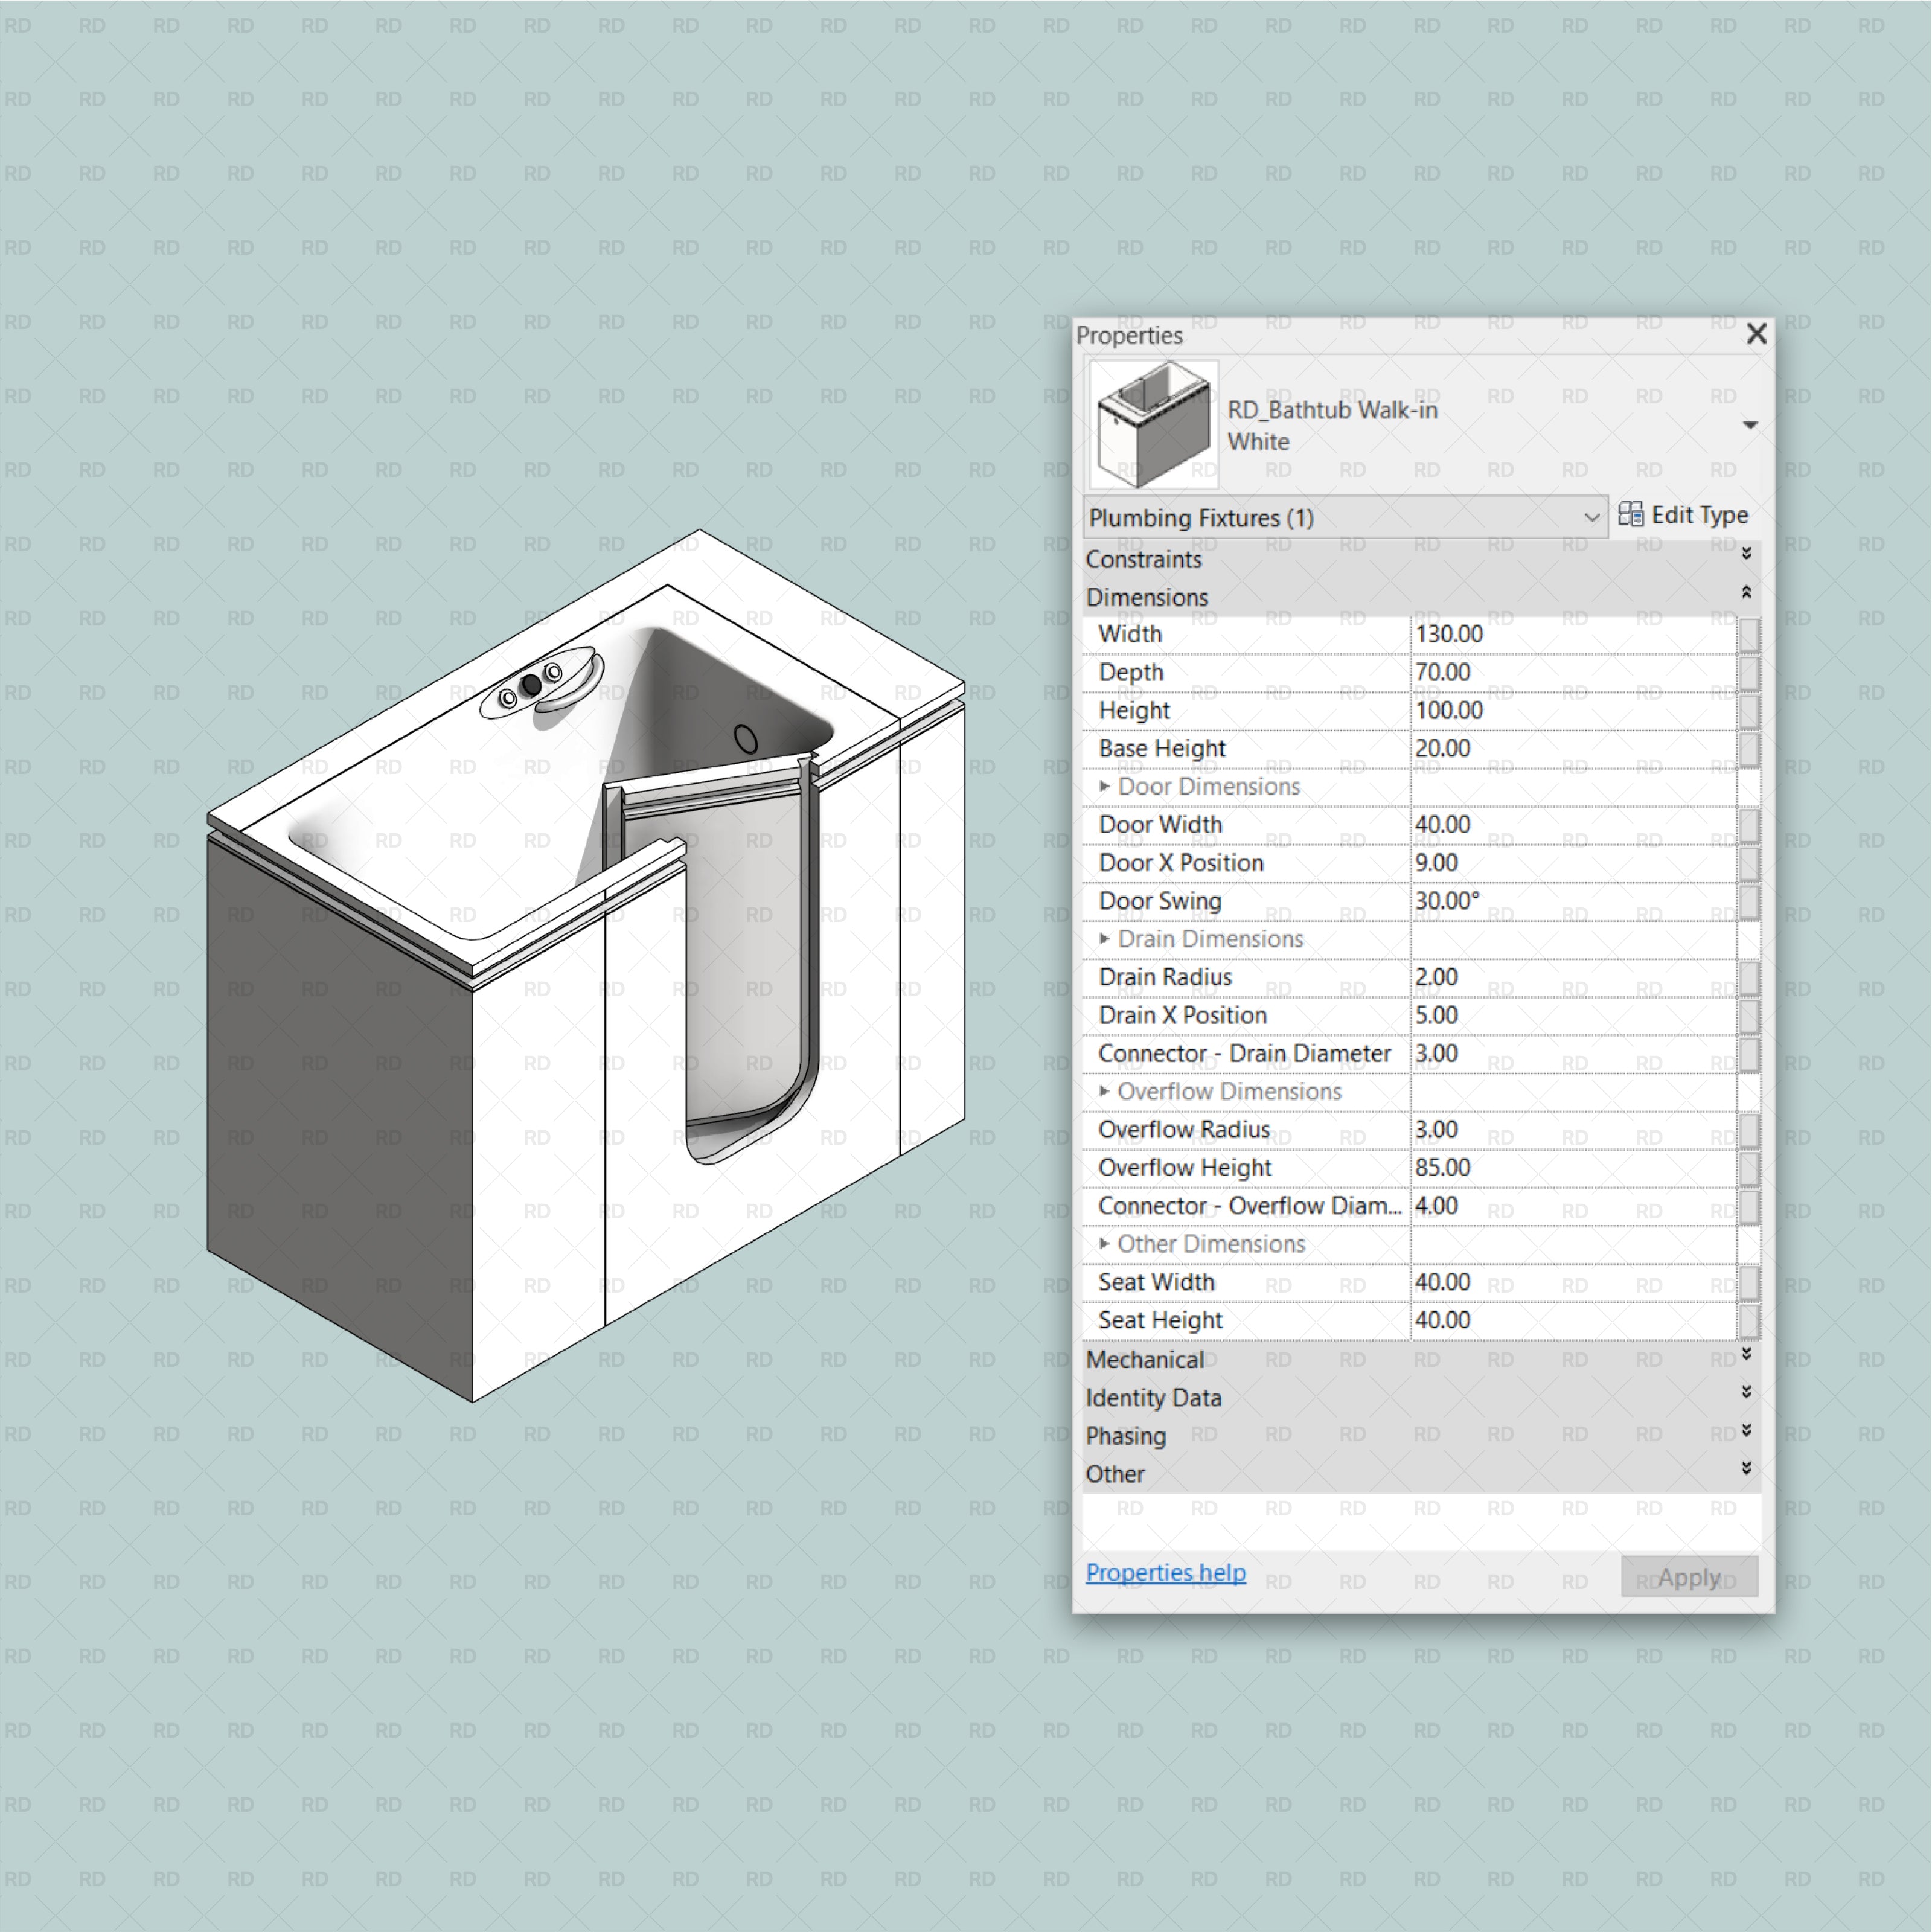The height and width of the screenshot is (1932, 1932).
Task: Expand the Door Dimensions group
Action: 1106,787
